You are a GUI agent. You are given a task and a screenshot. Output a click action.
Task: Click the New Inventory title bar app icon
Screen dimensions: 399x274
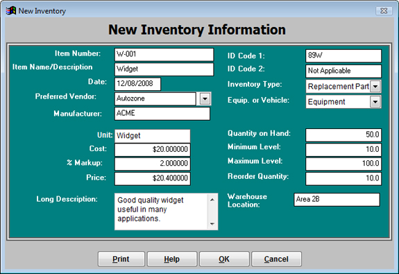coord(11,11)
